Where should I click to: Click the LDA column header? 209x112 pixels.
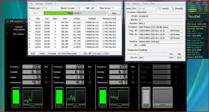coord(47,19)
